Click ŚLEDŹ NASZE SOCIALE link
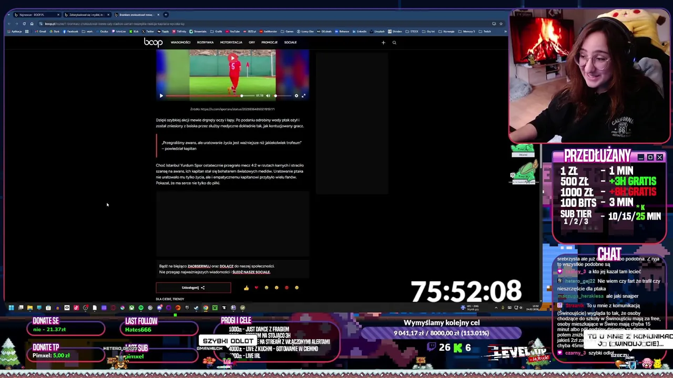Screen dimensions: 673x378 point(251,272)
